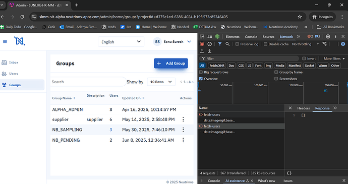The image size is (348, 184).
Task: Filter requests by Fetch/XHR
Action: pos(217,66)
